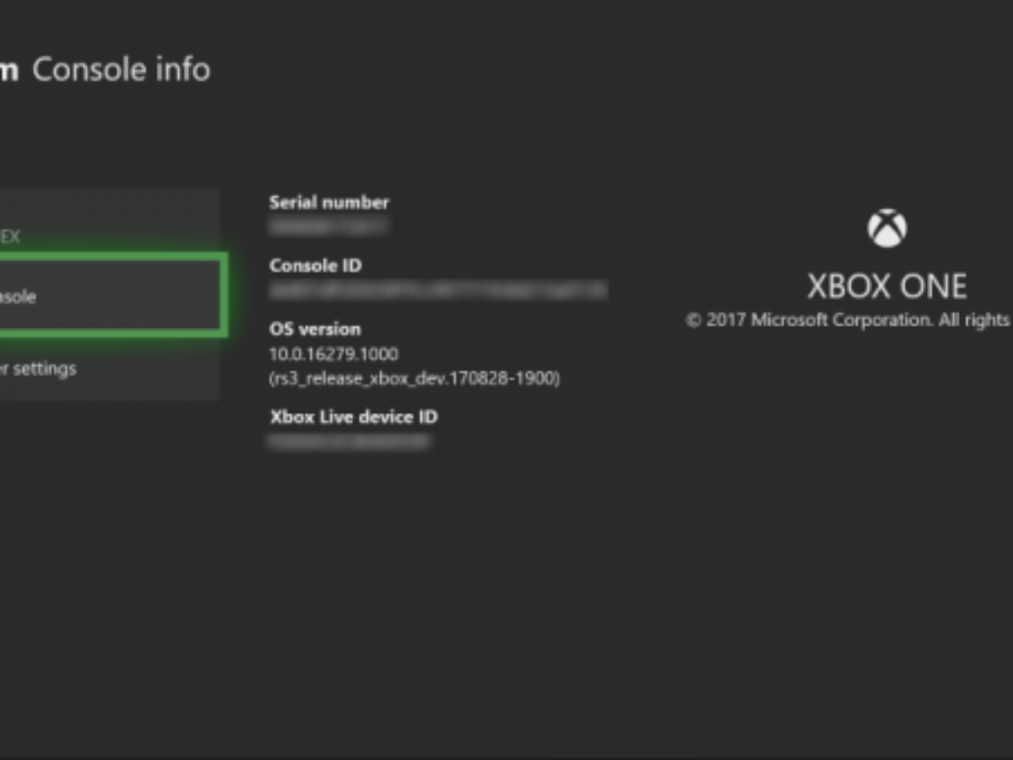This screenshot has width=1013, height=760.
Task: Click the 'Serial number' label
Action: pos(329,203)
